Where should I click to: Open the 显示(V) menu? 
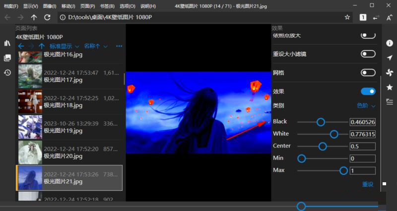(x=30, y=6)
